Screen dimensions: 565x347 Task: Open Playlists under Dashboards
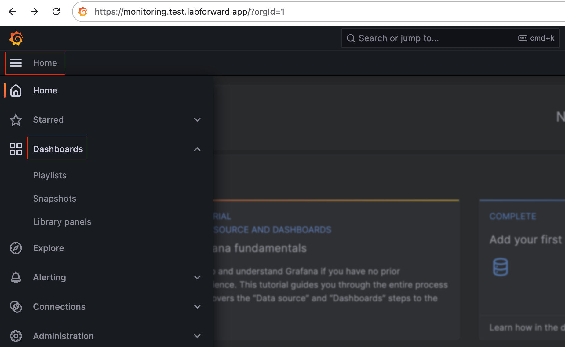click(x=50, y=175)
